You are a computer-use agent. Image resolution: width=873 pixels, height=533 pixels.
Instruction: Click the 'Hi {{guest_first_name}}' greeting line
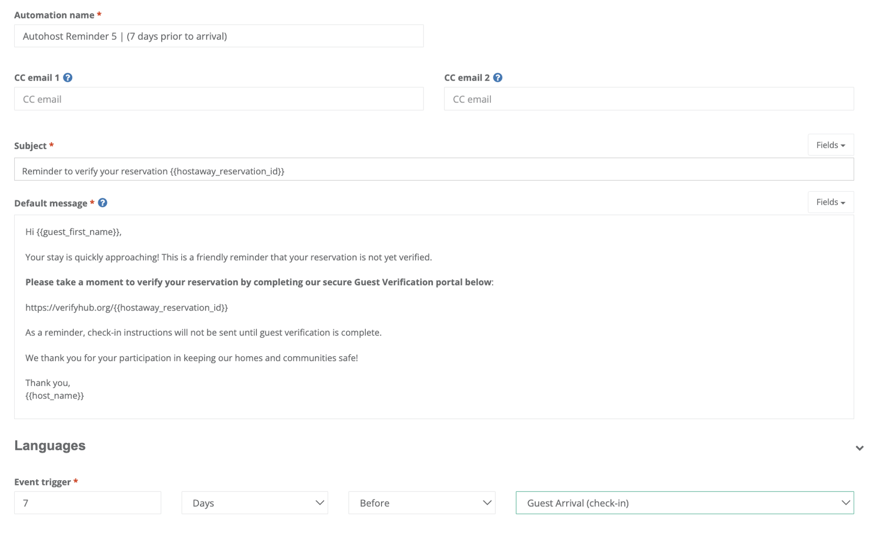click(73, 232)
